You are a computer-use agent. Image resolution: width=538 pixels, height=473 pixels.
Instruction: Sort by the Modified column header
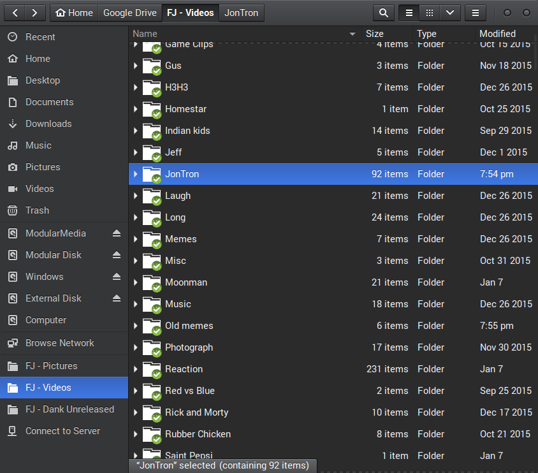(497, 34)
